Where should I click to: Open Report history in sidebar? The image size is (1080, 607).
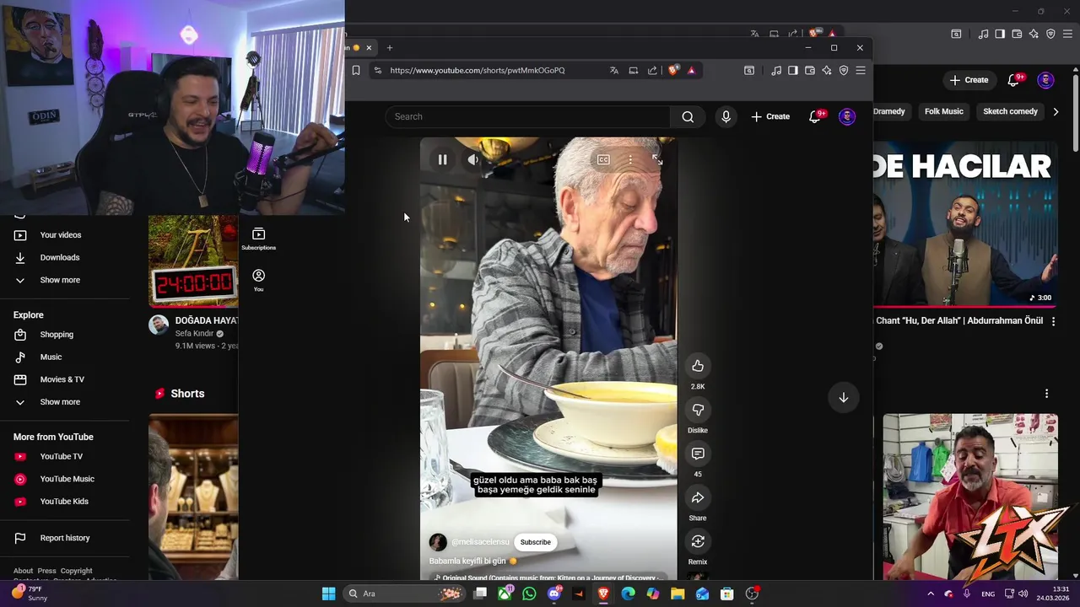(64, 538)
